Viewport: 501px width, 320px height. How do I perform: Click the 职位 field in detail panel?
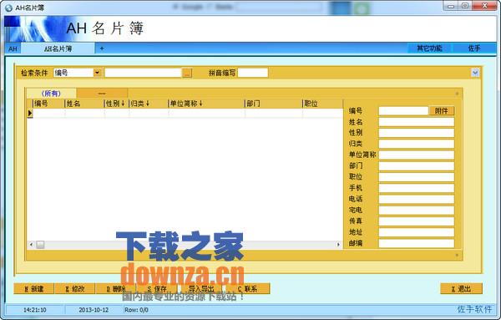point(417,177)
